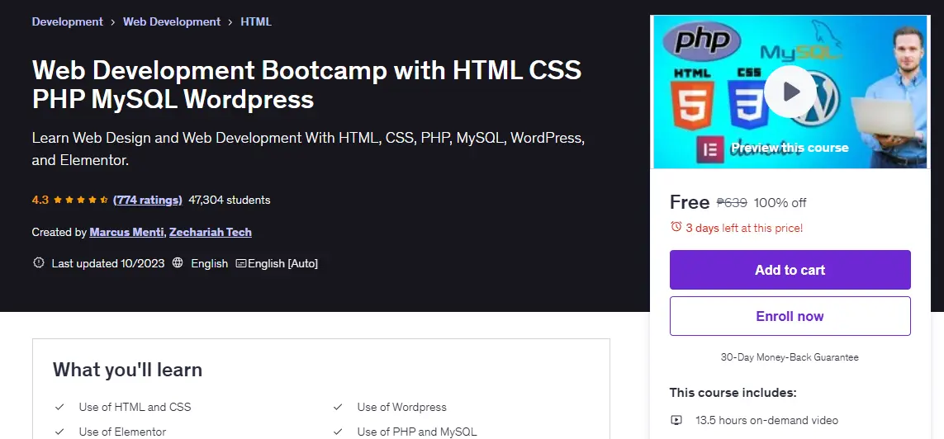Screen dimensions: 944x439
Task: Click the Enroll now button
Action: 790,316
